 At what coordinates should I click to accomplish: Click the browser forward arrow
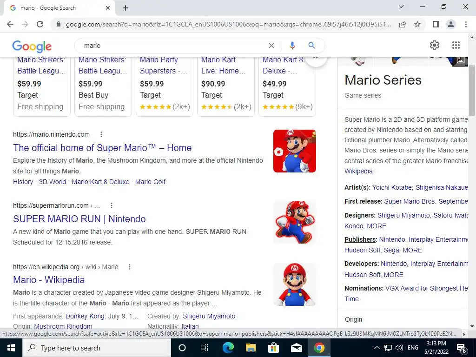pyautogui.click(x=25, y=24)
